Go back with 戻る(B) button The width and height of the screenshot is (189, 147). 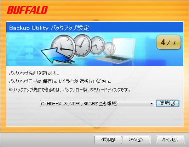(108, 140)
